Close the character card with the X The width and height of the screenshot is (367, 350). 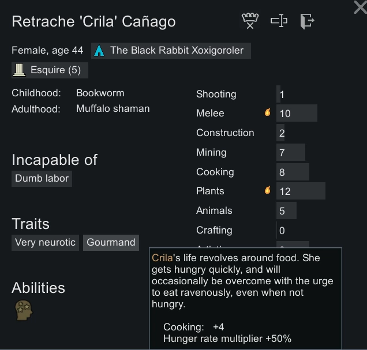[x=359, y=7]
